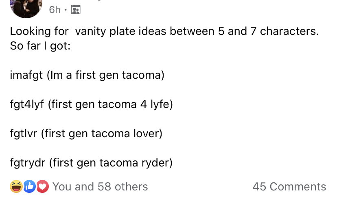Tap the So far I got: line
Image resolution: width=337 pixels, height=201 pixels.
(x=40, y=46)
